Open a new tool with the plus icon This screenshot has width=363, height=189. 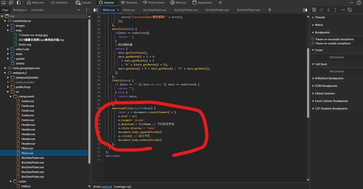coord(220,2)
